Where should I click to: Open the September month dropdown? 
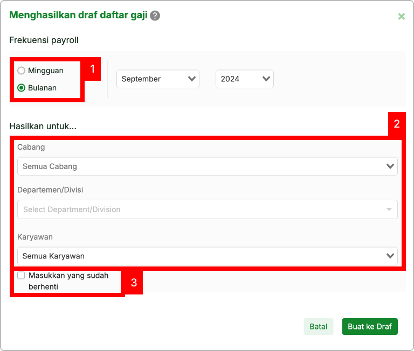tap(157, 79)
